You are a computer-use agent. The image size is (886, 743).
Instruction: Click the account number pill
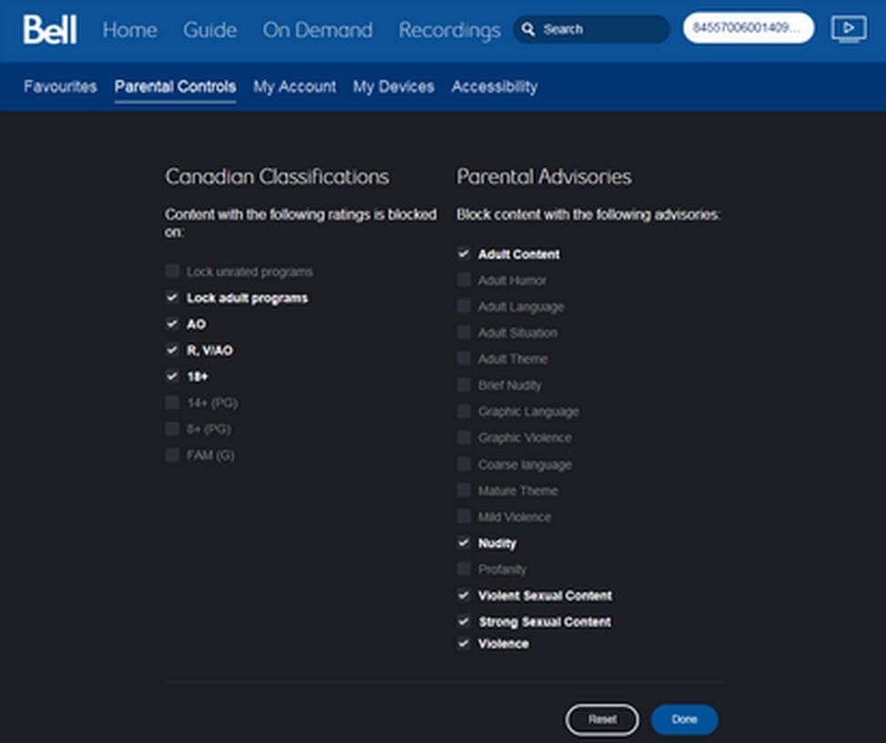748,27
